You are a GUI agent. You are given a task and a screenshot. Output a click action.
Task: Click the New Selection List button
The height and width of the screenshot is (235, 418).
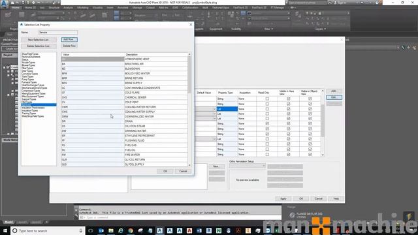click(39, 40)
